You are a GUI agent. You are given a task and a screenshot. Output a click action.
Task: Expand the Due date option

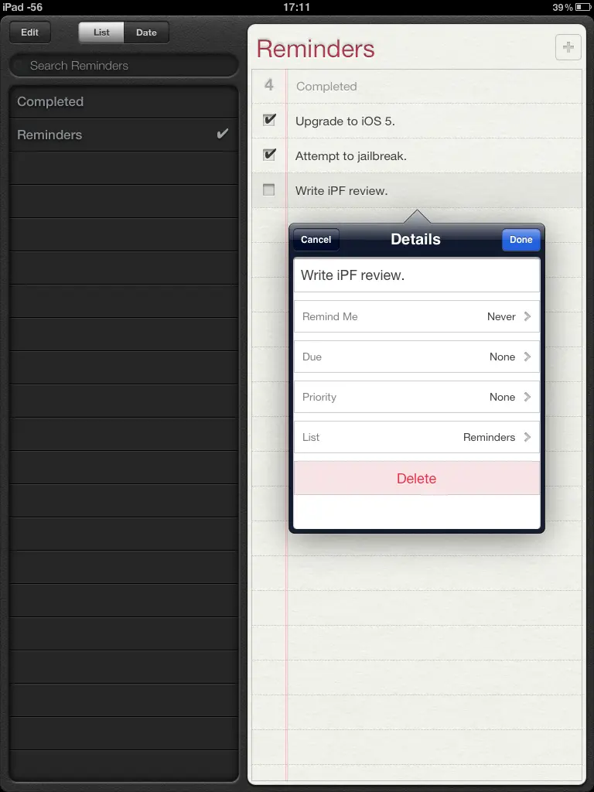point(527,357)
